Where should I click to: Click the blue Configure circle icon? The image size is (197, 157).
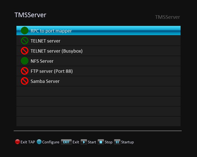click(x=39, y=142)
